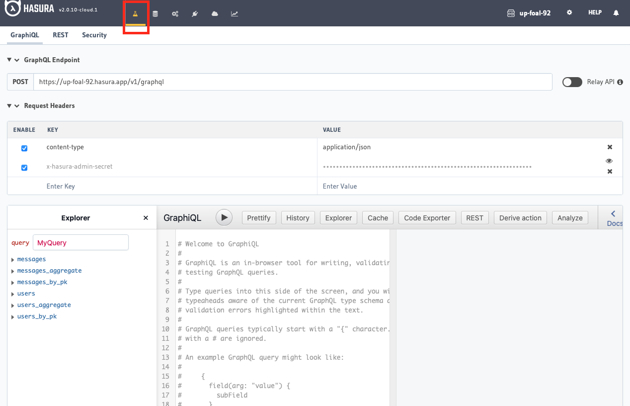Open project settings with the gear icon
The image size is (630, 406).
click(x=569, y=12)
